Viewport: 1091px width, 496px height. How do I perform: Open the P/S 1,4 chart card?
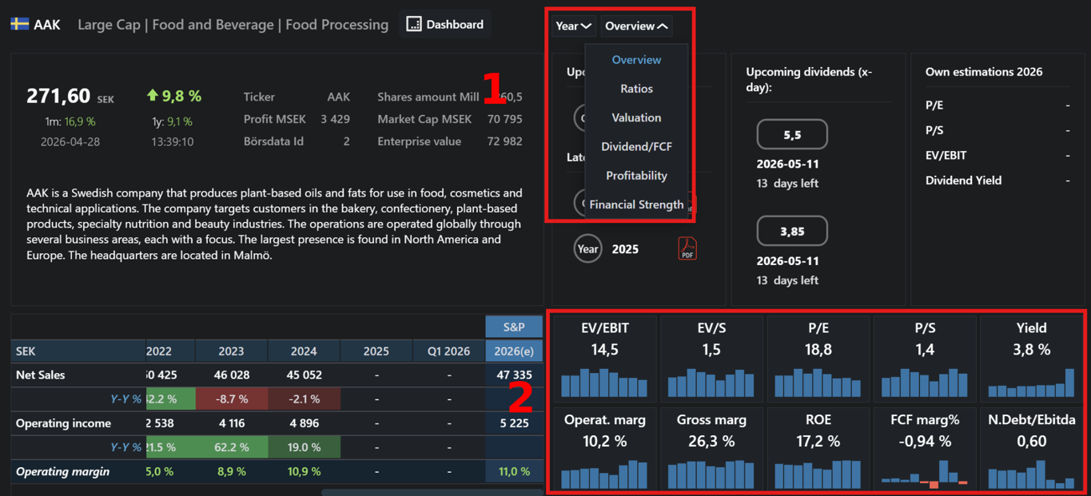[925, 358]
